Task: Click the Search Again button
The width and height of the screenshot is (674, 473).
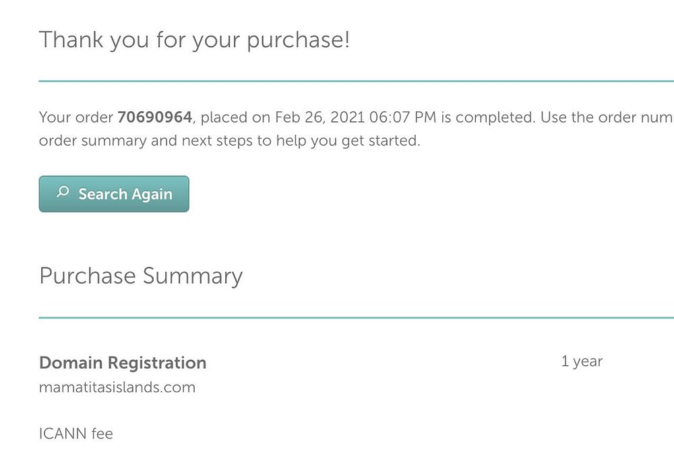Action: (114, 194)
